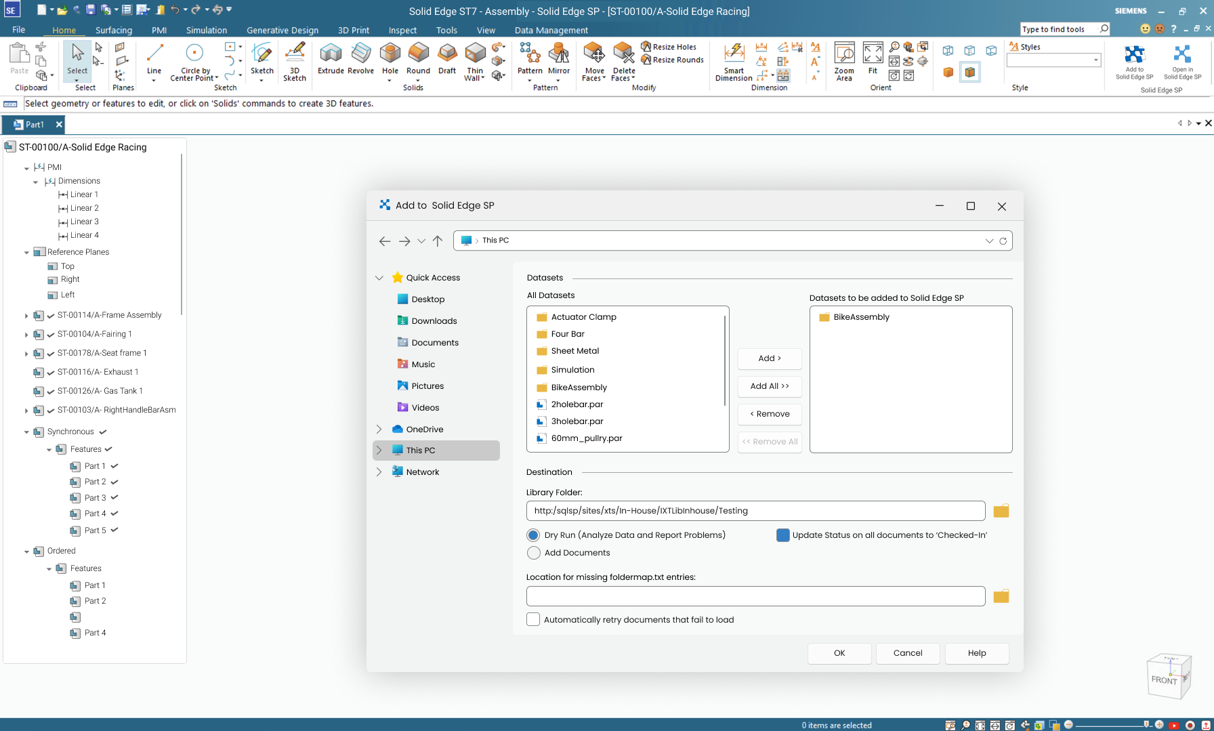Open the File menu
1214x731 pixels.
coord(19,30)
